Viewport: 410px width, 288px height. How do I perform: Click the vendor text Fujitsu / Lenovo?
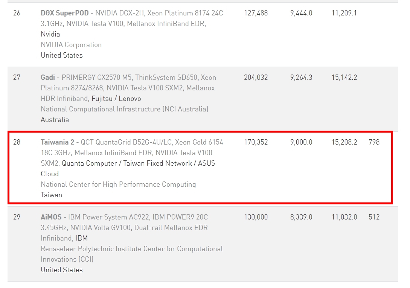pos(116,99)
